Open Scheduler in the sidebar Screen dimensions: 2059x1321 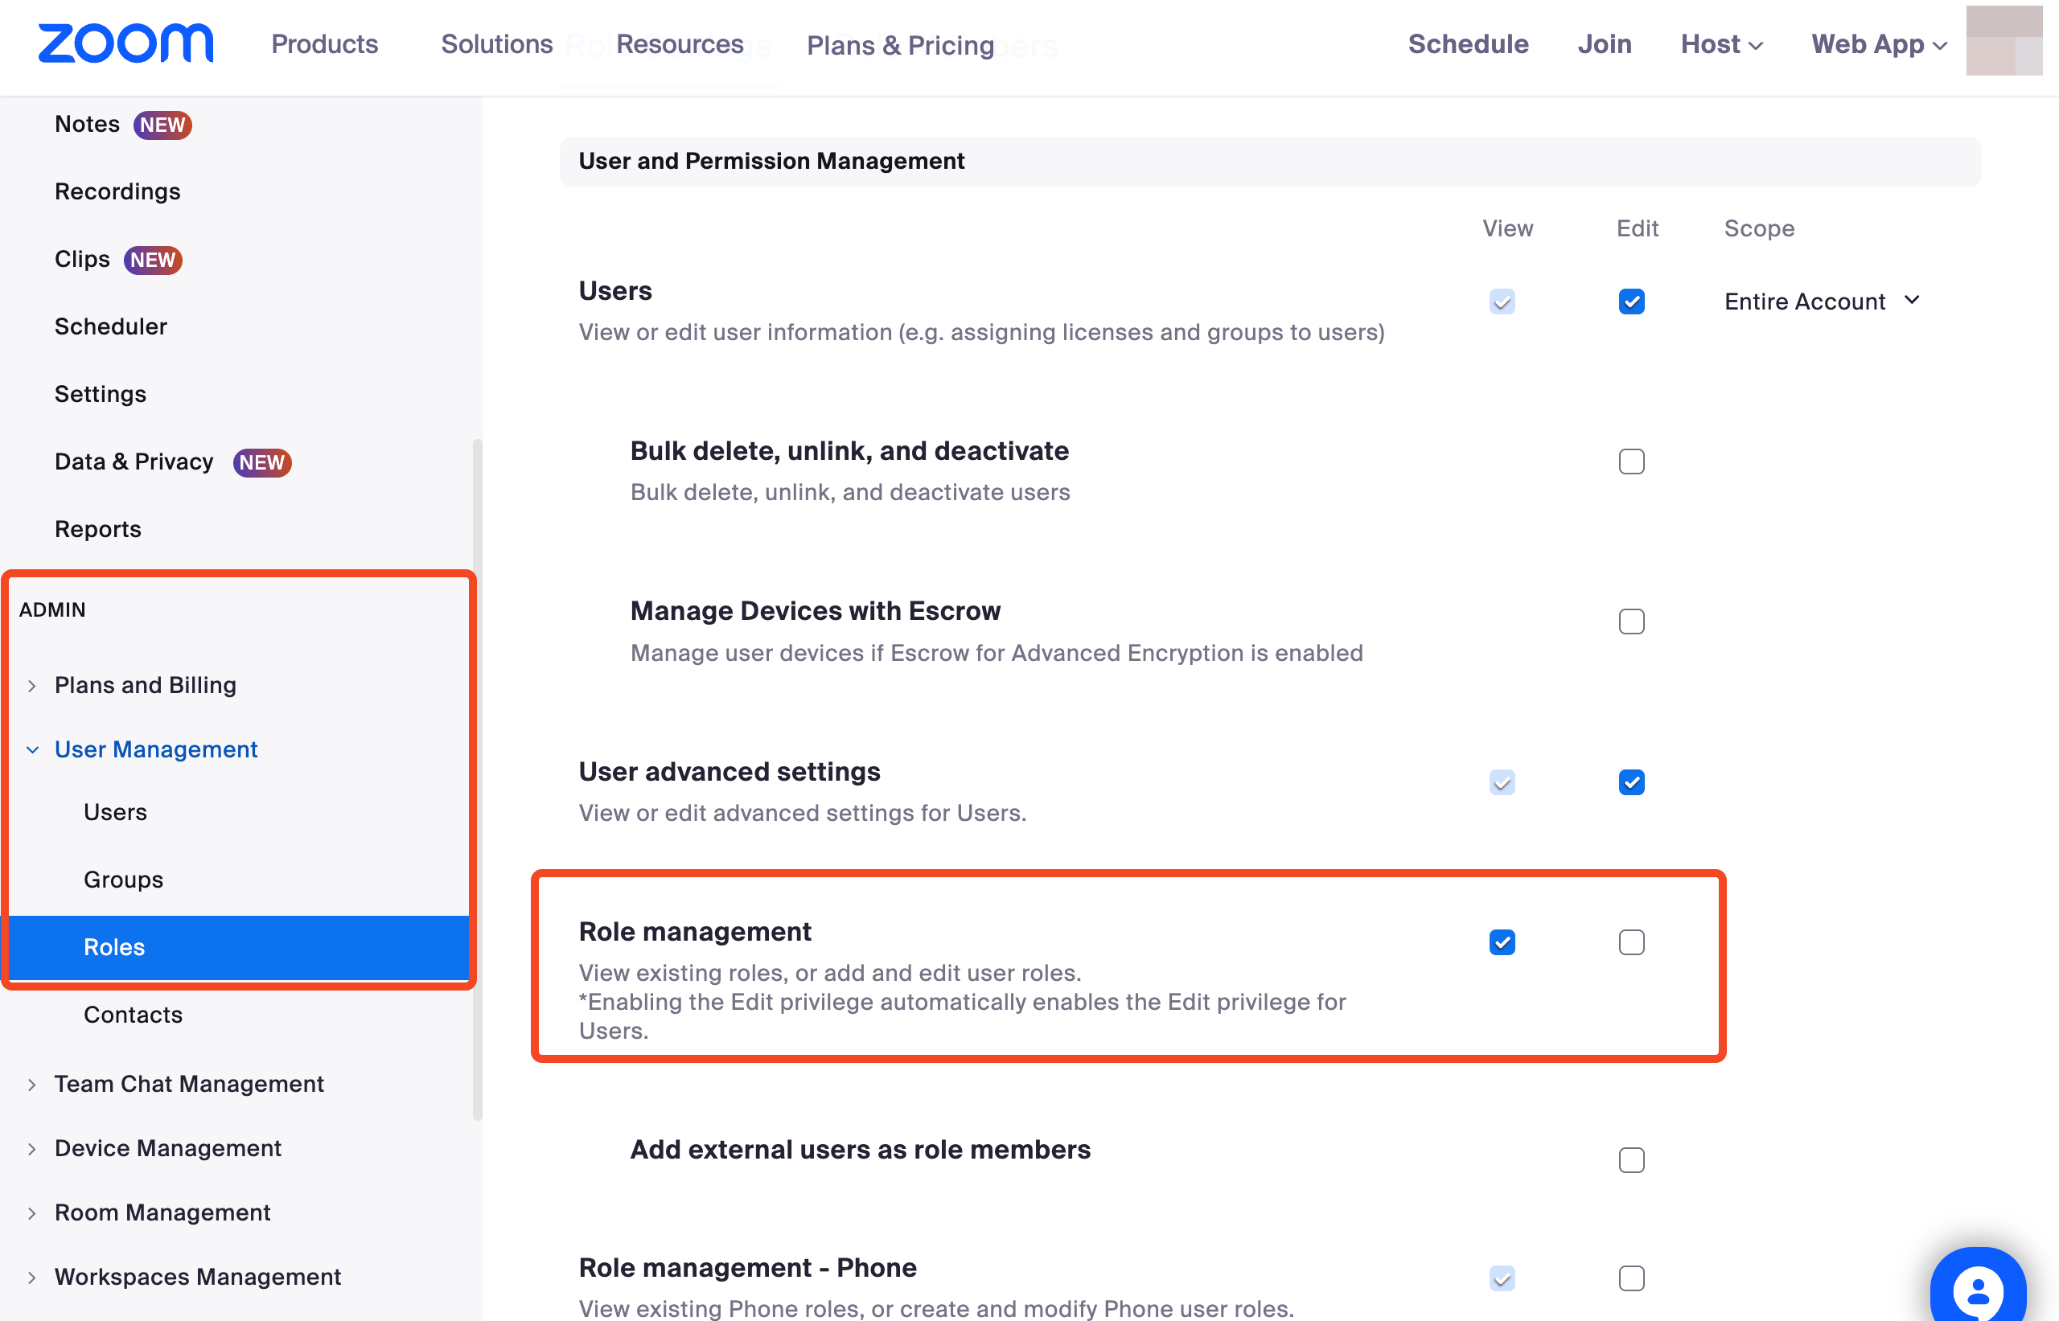(111, 326)
